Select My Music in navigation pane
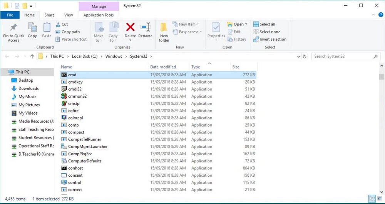 [27, 97]
